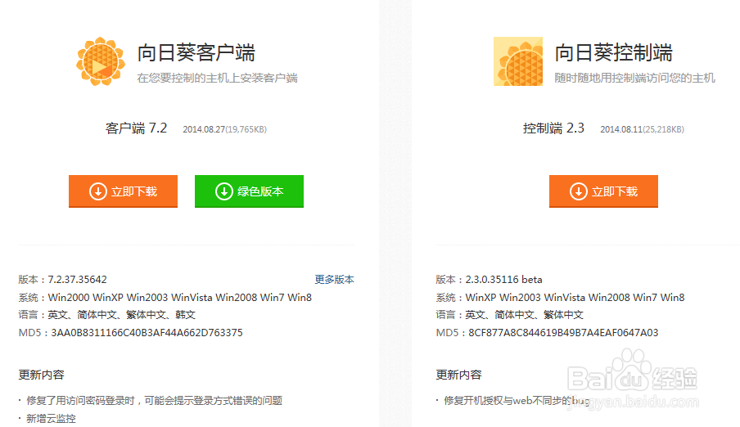Click the controller MD5 8CF877A8C844619B49B7A4EAF0647A03
This screenshot has height=427, width=740.
point(563,333)
